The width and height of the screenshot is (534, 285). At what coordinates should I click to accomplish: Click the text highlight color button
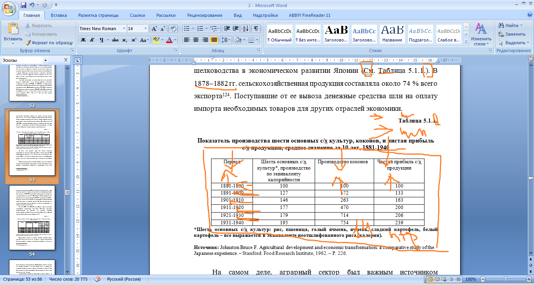[x=156, y=40]
